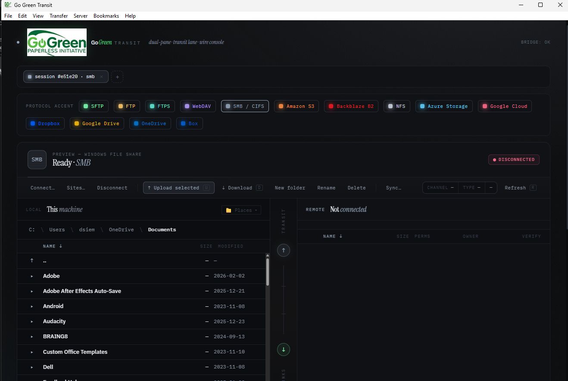Open the Help menu
This screenshot has height=381, width=568.
(130, 16)
